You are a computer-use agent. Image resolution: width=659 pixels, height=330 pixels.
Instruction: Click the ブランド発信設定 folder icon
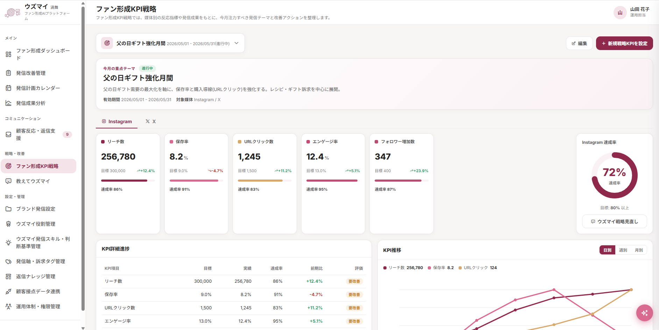[8, 209]
